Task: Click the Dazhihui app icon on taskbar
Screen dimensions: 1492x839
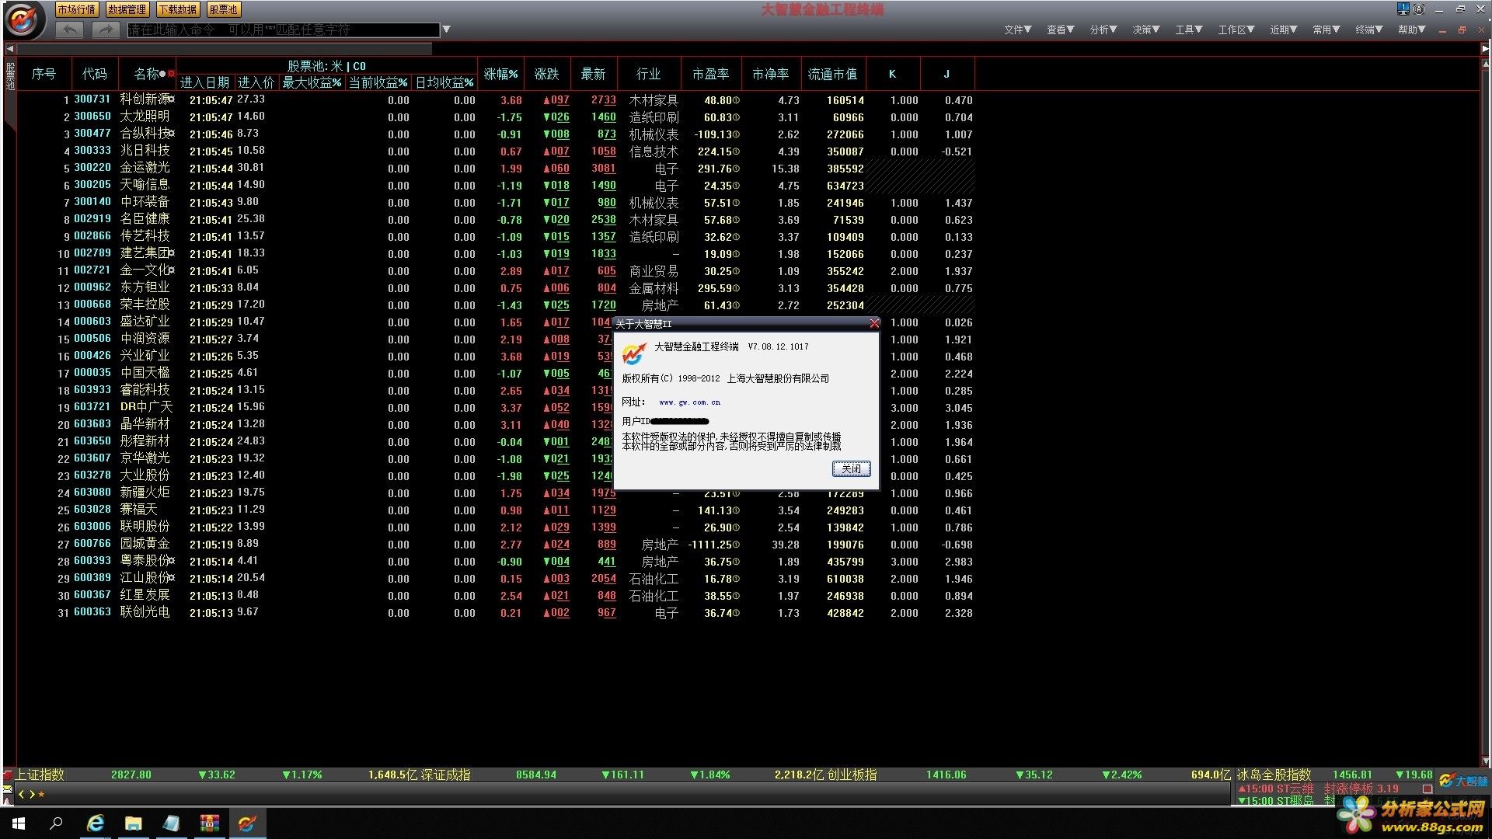Action: pyautogui.click(x=247, y=823)
